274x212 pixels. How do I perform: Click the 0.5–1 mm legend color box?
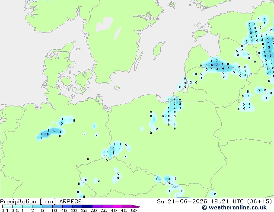(17, 206)
